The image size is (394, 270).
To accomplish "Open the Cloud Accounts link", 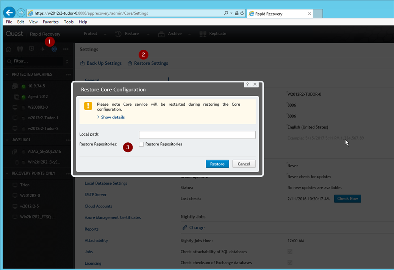I will [98, 206].
